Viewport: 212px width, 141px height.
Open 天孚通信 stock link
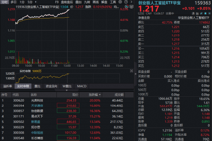point(37,106)
